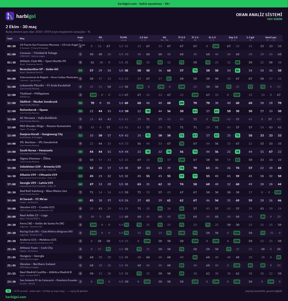Click the harbigol.com top banner text
The height and width of the screenshot is (301, 288).
[144, 4]
